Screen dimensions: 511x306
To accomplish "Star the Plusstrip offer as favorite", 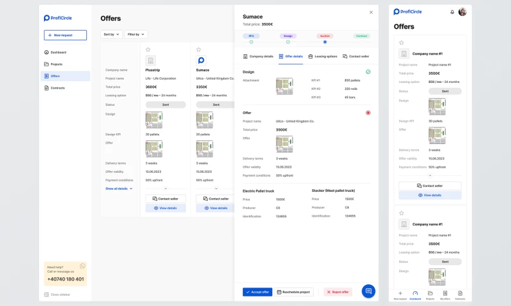I will tap(148, 49).
